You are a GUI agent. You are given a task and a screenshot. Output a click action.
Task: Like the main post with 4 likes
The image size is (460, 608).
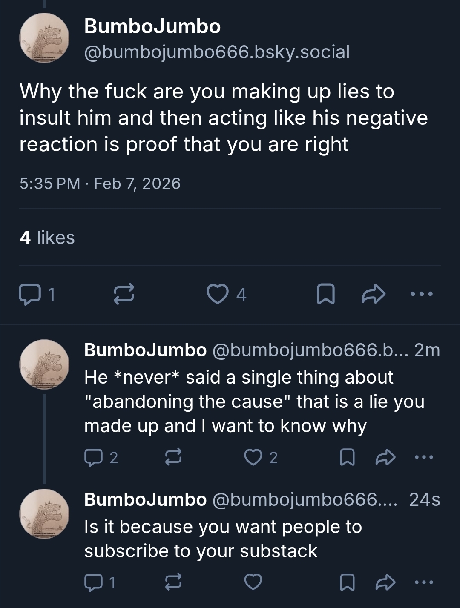click(x=217, y=295)
